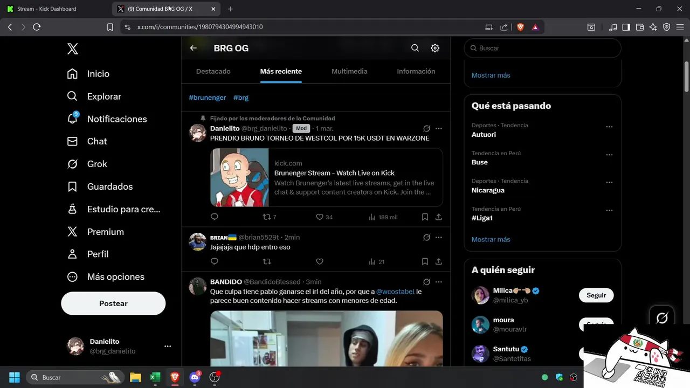
Task: Bookmark BRIAN's post
Action: coord(425,262)
